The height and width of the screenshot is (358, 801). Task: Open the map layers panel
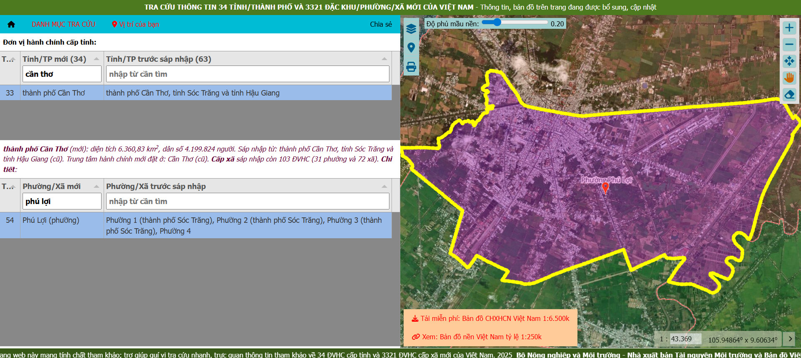(411, 28)
